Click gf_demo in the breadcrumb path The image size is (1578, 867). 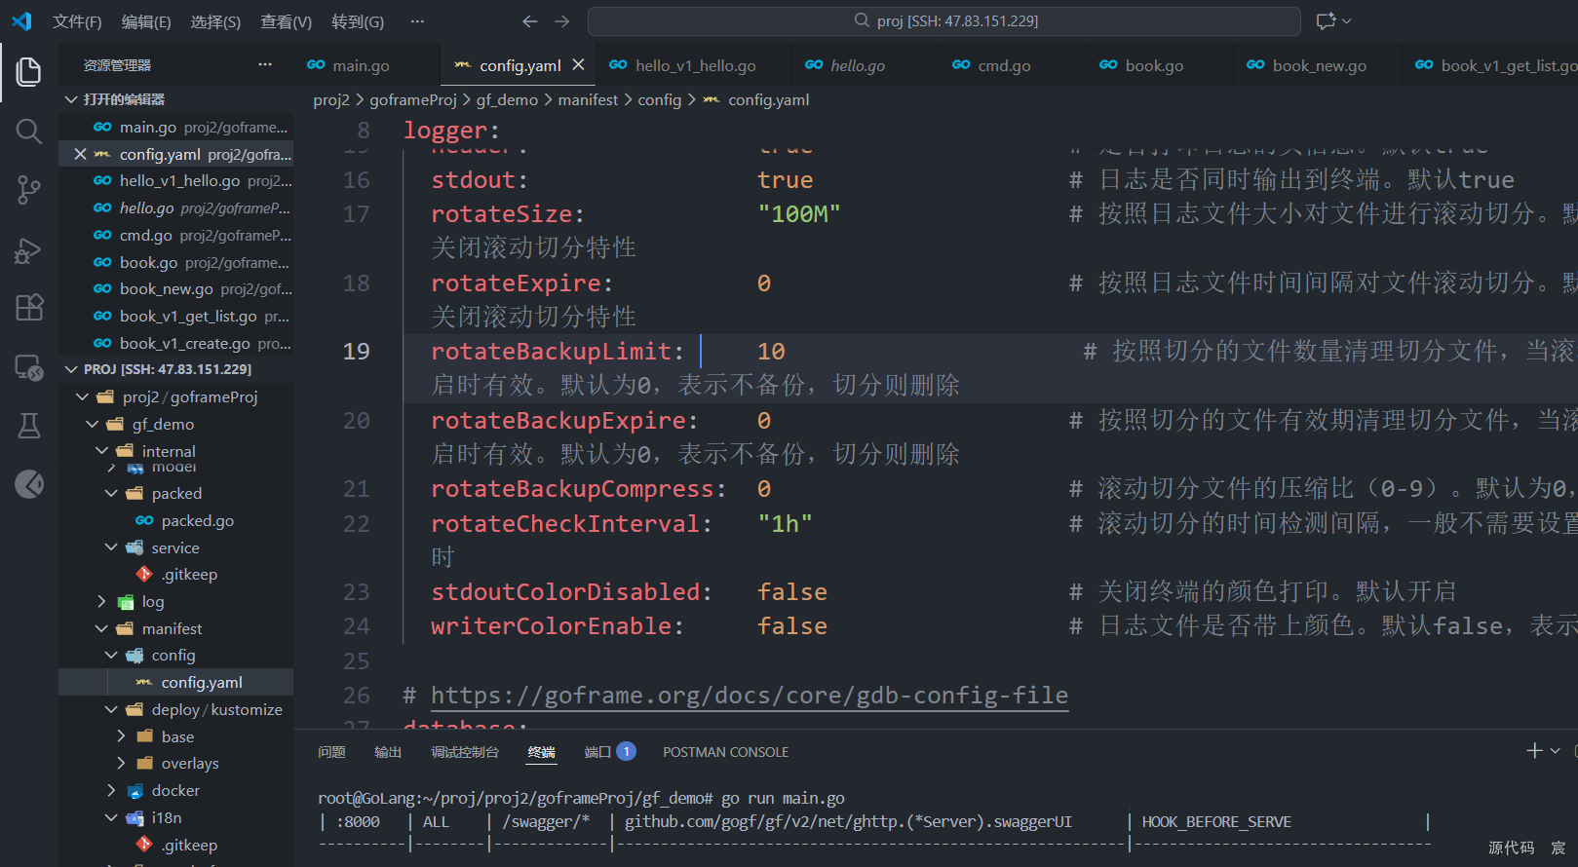tap(507, 99)
